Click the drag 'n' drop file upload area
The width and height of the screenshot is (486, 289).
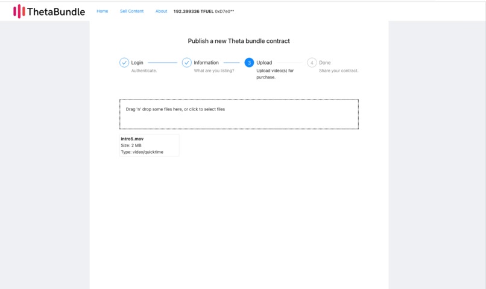(239, 114)
